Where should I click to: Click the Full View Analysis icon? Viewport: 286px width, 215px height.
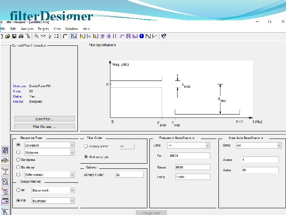(65, 36)
